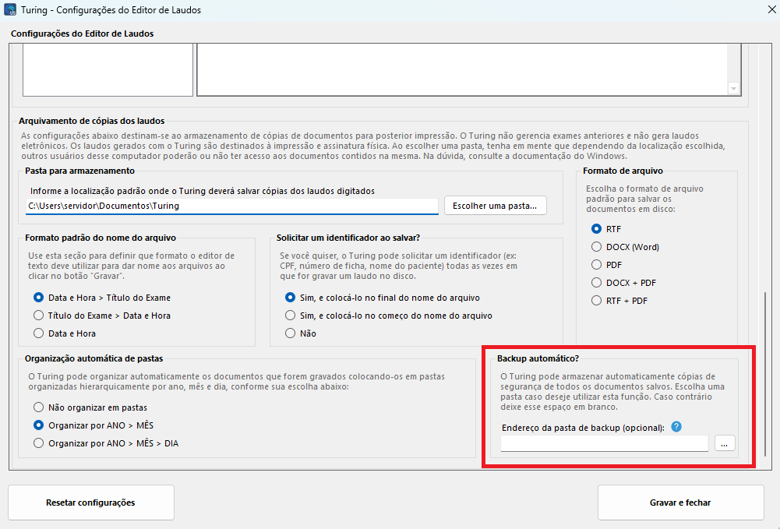Click the storage folder path field

(231, 206)
